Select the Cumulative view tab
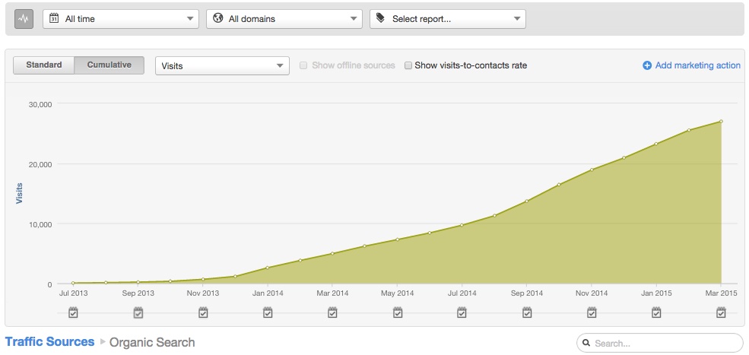This screenshot has width=749, height=355. (109, 65)
